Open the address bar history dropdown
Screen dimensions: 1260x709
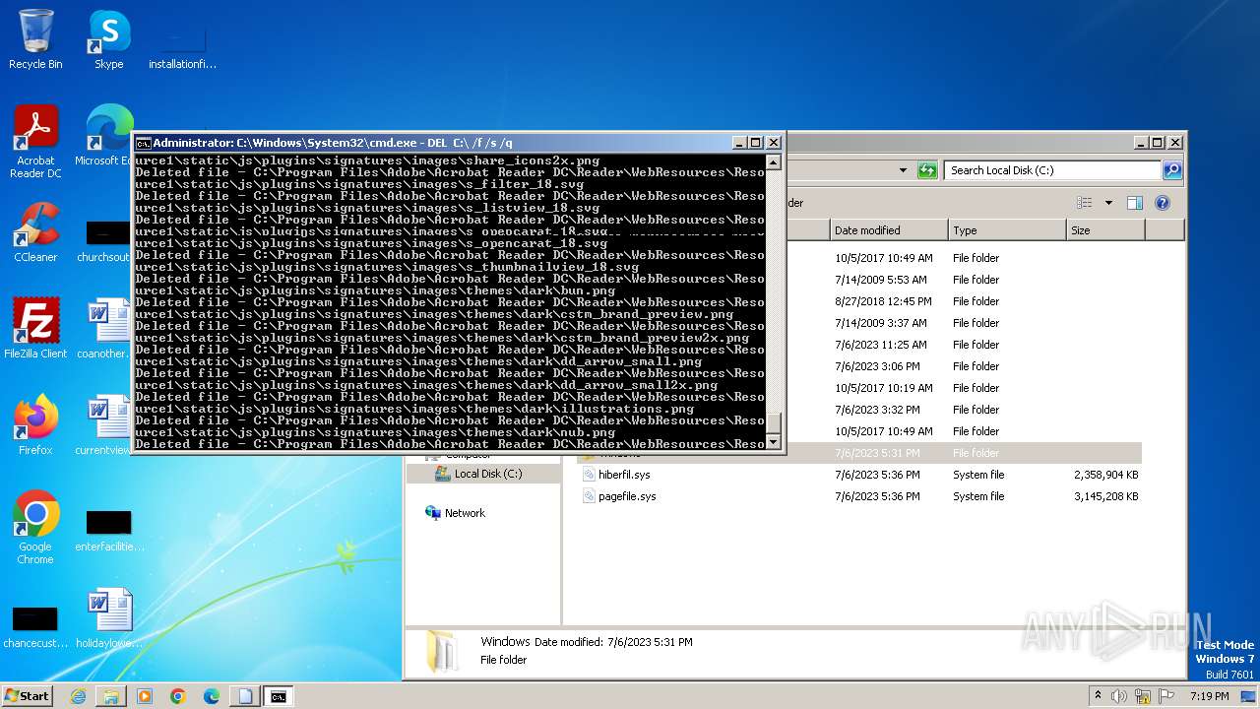903,170
